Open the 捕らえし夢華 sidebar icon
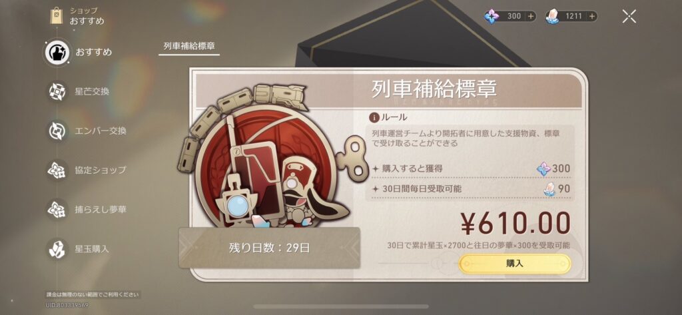The width and height of the screenshot is (682, 315). (x=57, y=209)
